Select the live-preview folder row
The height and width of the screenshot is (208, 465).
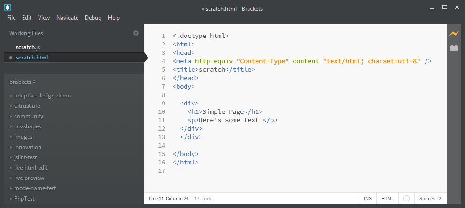point(74,178)
